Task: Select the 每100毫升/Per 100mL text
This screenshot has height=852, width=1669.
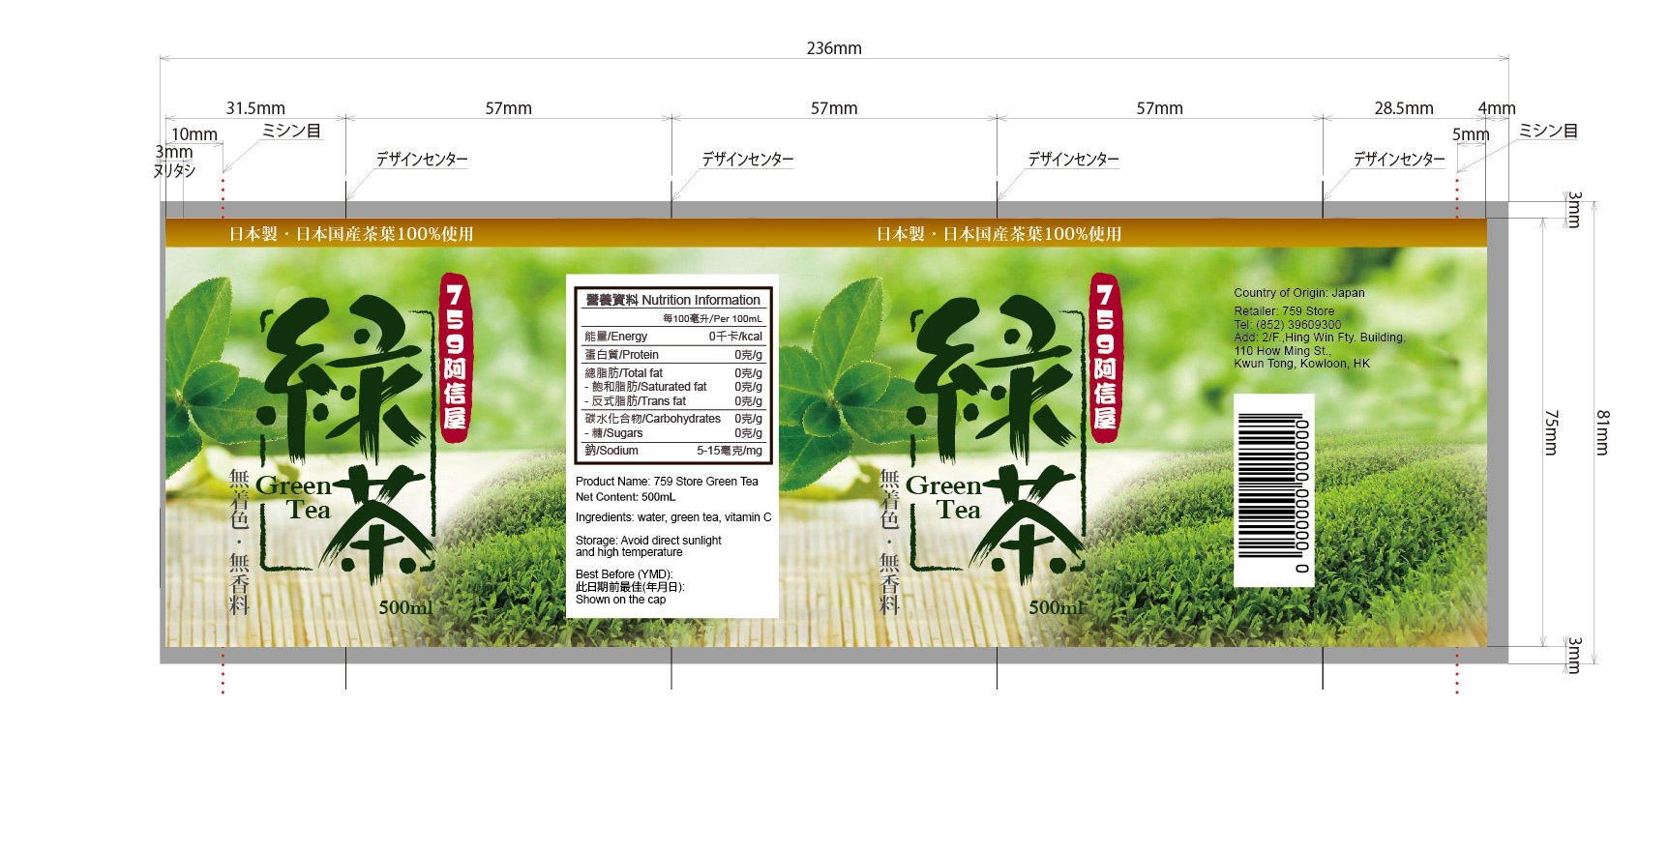Action: (x=712, y=318)
